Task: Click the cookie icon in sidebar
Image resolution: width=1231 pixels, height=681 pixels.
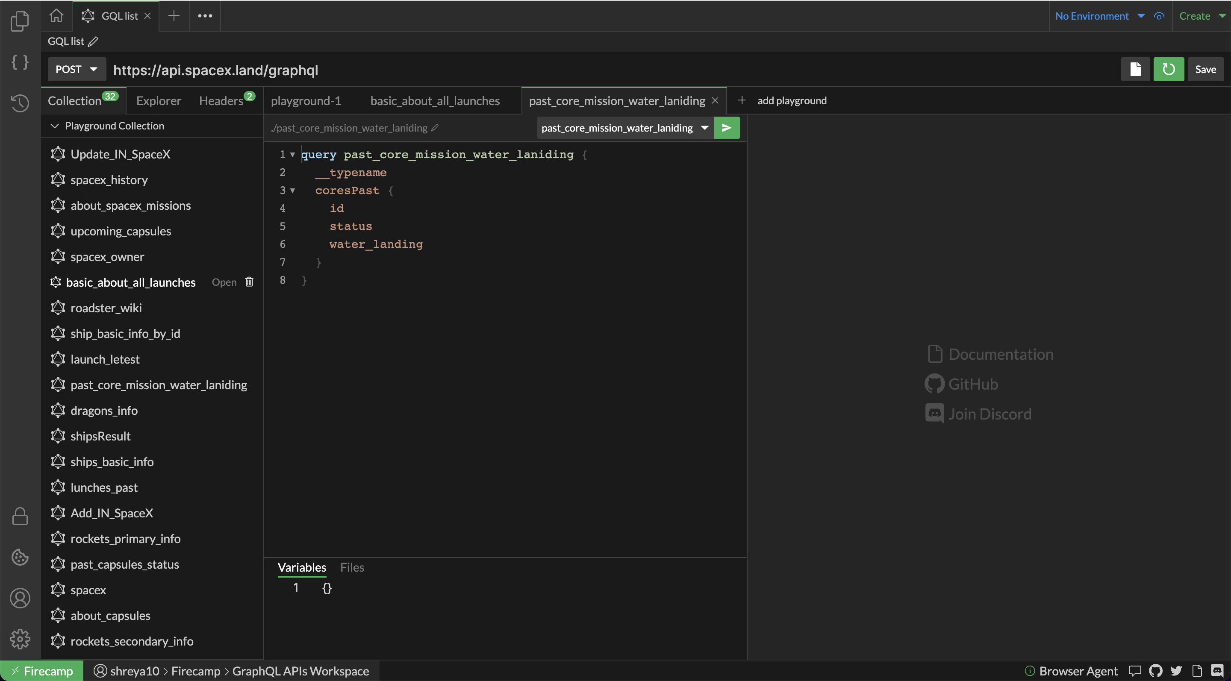Action: pos(20,557)
